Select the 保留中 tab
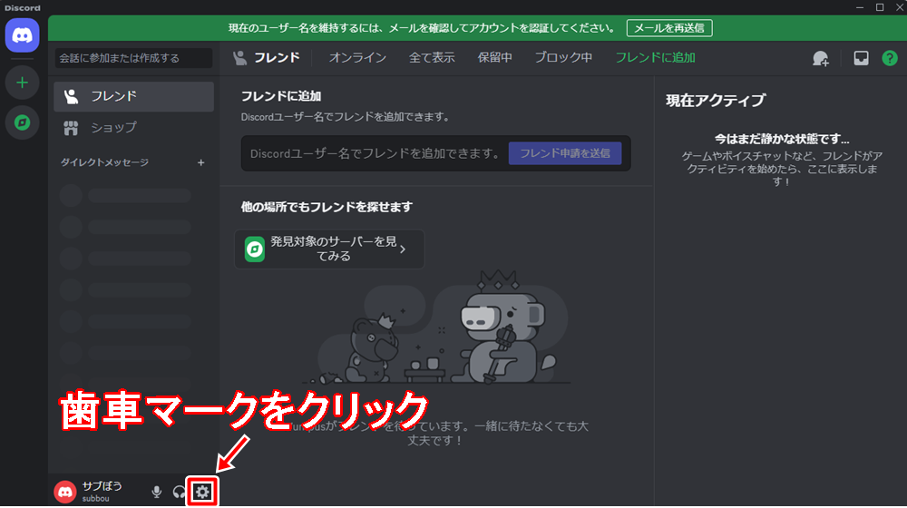The height and width of the screenshot is (508, 907). coord(494,58)
